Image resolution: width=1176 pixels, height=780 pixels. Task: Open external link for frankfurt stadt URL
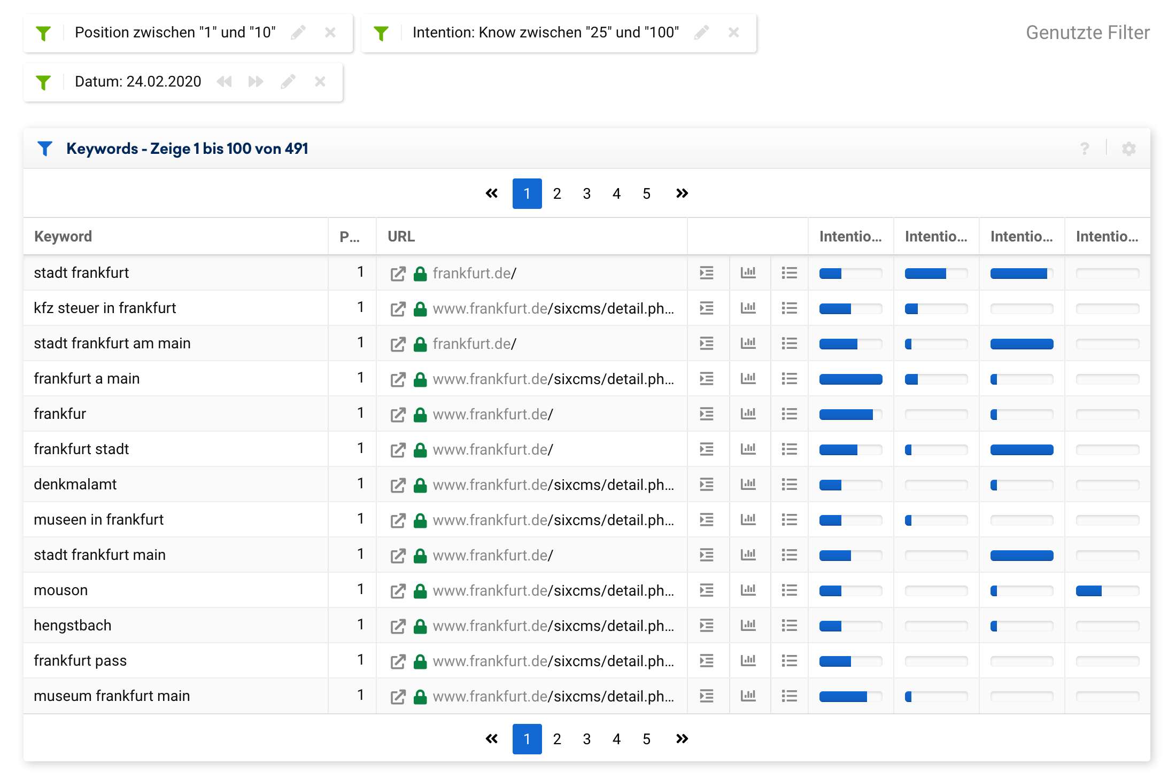(x=398, y=450)
